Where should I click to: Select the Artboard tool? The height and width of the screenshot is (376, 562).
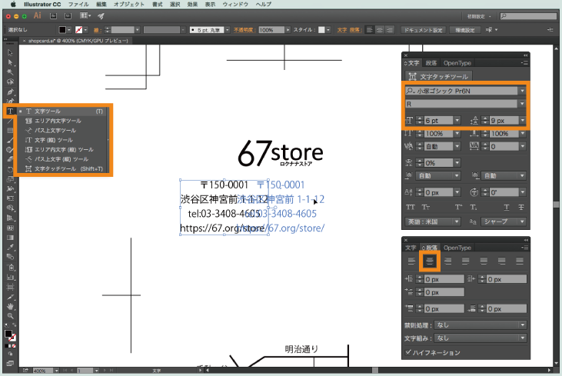click(x=10, y=287)
